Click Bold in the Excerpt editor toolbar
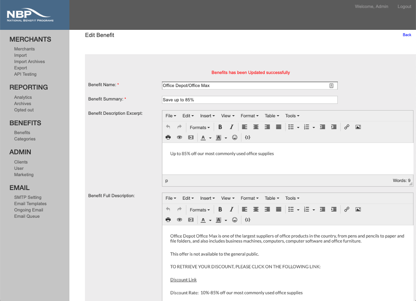This screenshot has width=416, height=301. (220, 127)
